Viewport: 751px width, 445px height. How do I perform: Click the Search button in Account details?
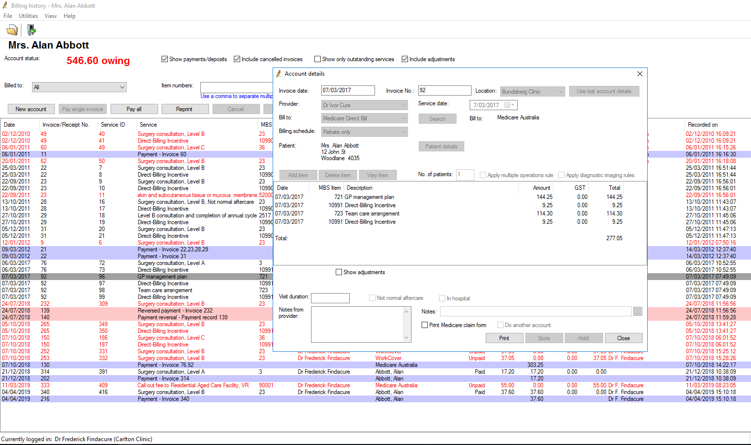[x=437, y=118]
